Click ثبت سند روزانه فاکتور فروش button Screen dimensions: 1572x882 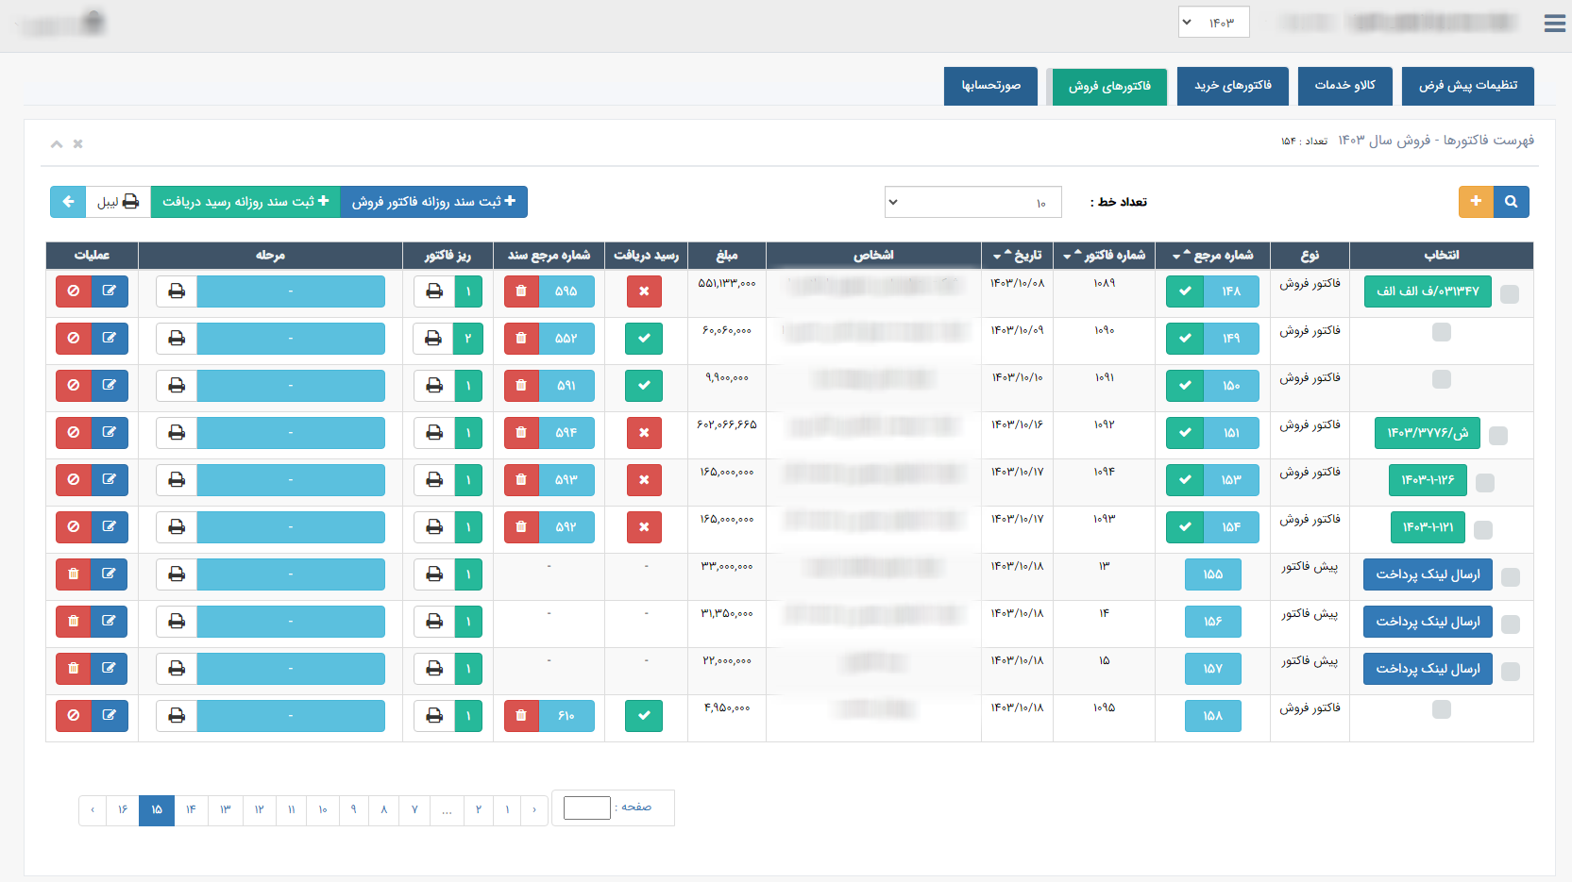433,202
